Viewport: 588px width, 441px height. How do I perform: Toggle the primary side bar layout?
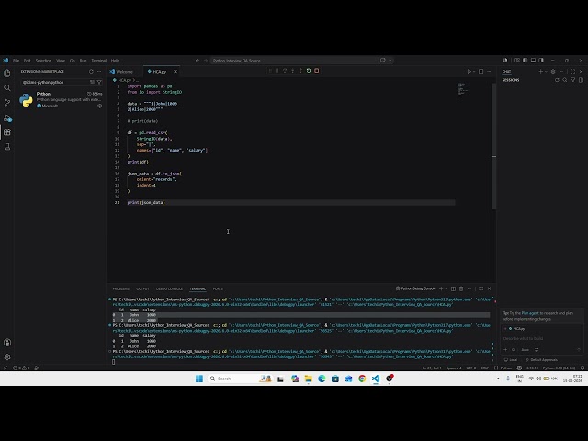[x=525, y=61]
